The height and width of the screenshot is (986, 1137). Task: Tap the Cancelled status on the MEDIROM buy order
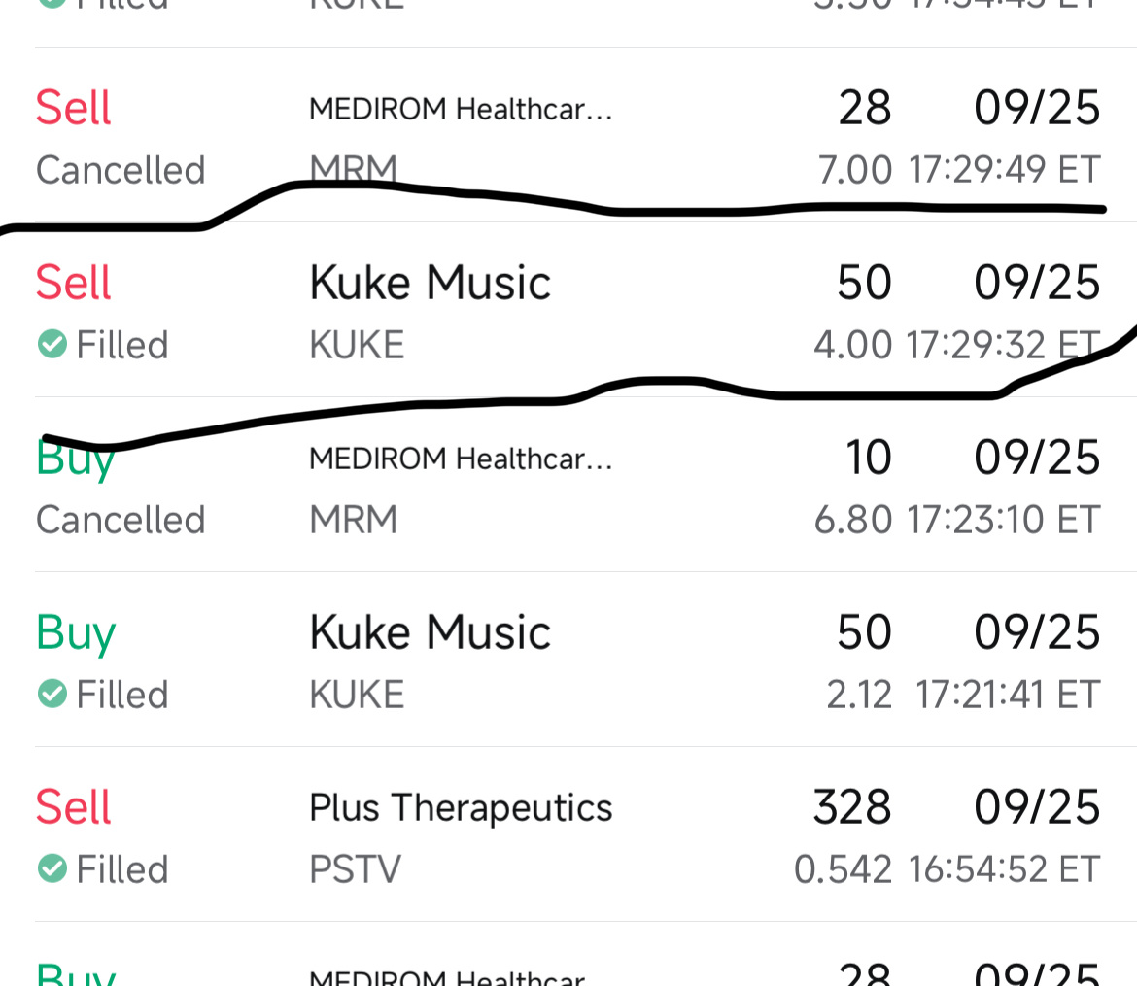[x=121, y=519]
